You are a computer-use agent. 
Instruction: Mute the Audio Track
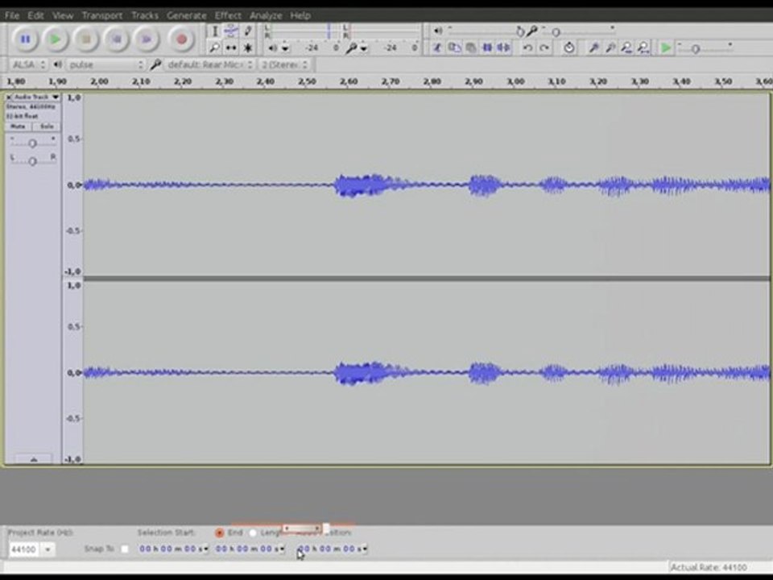pyautogui.click(x=19, y=126)
